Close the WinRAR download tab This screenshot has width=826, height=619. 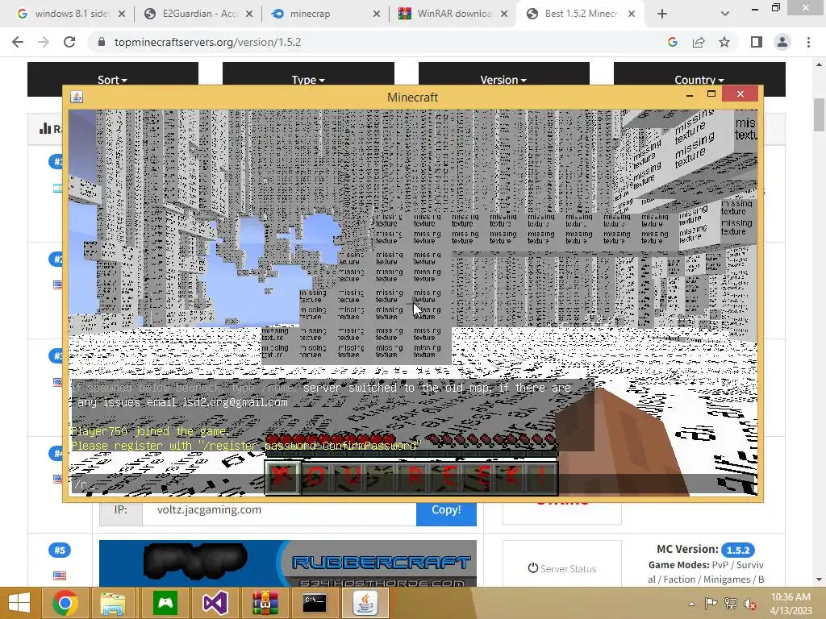click(504, 14)
